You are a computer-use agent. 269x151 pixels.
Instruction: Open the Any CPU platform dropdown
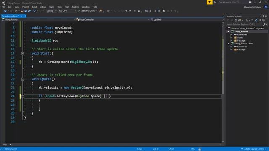[x=67, y=11]
